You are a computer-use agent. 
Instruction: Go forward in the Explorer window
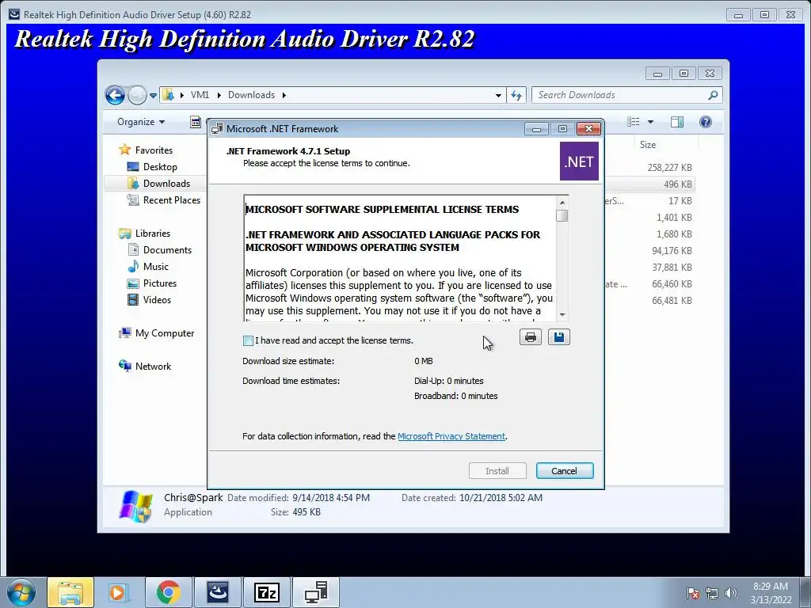pyautogui.click(x=137, y=95)
